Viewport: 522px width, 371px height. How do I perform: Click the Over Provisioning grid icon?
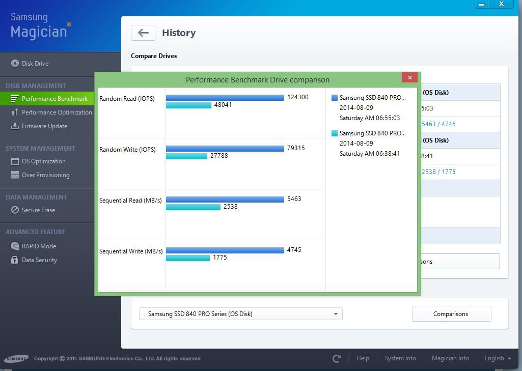15,175
